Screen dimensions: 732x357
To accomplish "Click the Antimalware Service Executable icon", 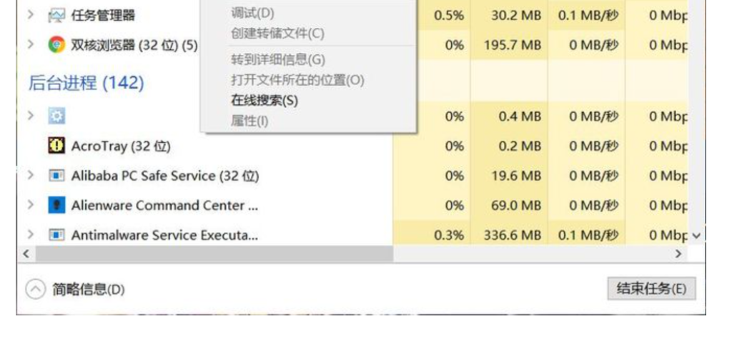I will 56,235.
